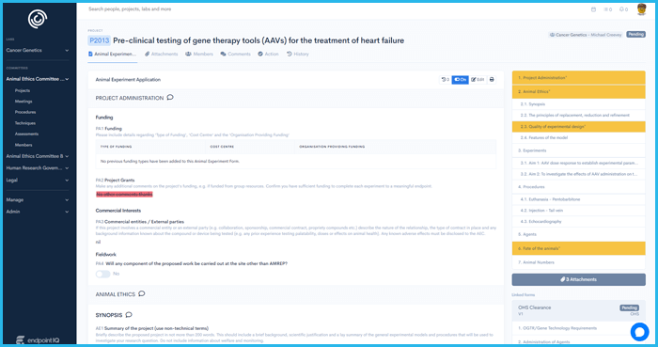Open the Members tab
Image resolution: width=658 pixels, height=347 pixels.
pyautogui.click(x=199, y=55)
